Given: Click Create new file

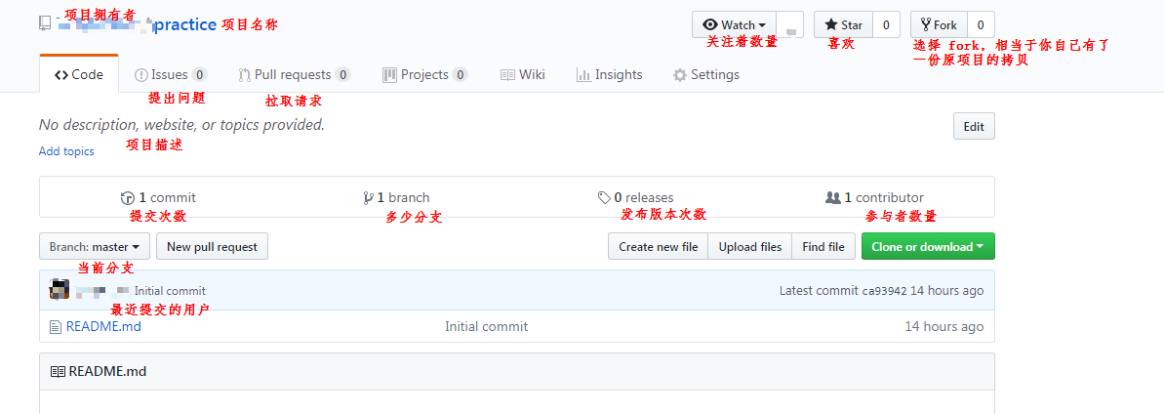Looking at the screenshot, I should tap(659, 247).
